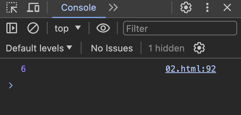Focus the Filter text field

180,28
